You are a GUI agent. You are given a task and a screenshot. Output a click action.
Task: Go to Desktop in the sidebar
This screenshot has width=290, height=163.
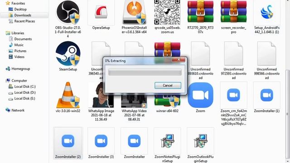(20, 9)
